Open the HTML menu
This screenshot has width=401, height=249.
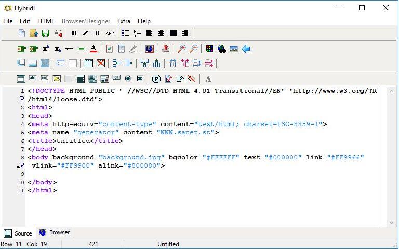click(x=46, y=21)
